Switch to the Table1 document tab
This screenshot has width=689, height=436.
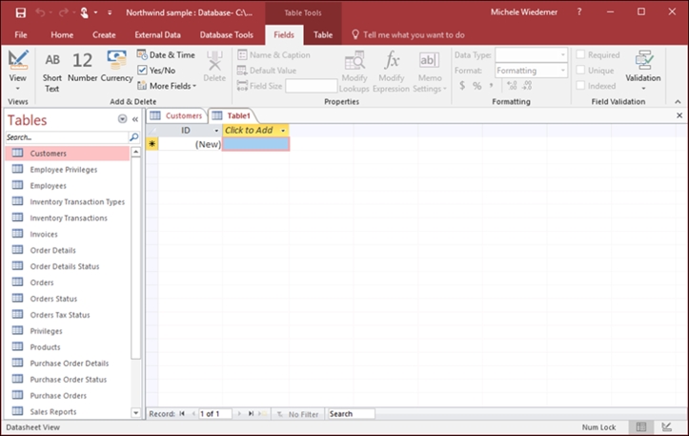(232, 115)
